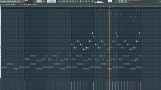161x90 pixels.
Task: Select the Select tool in piano roll
Action: [17, 4]
